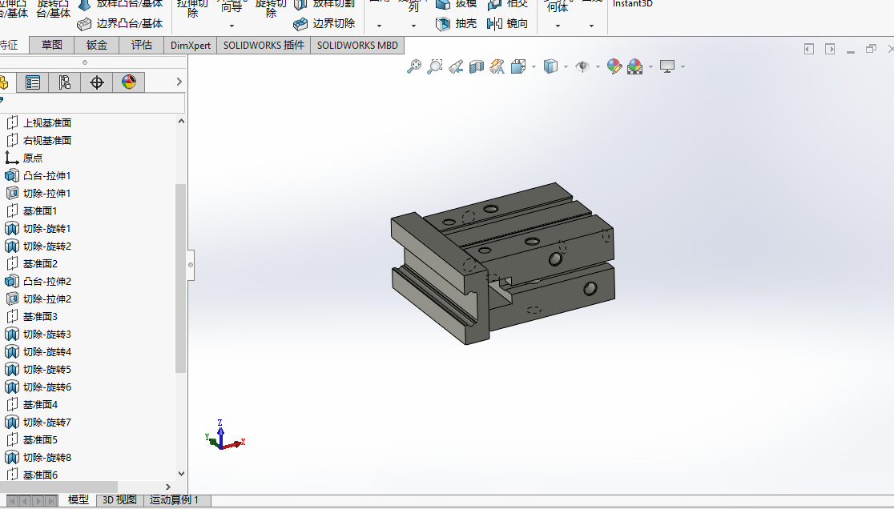Select the PropertyManager list tab icon
Viewport: 894px width, 509px height.
click(x=33, y=82)
